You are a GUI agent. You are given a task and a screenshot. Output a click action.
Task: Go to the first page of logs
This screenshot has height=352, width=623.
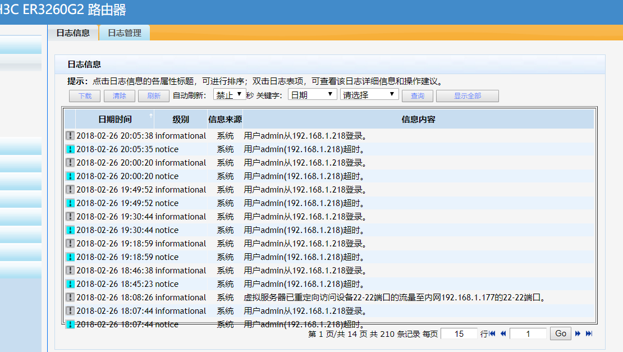(492, 333)
